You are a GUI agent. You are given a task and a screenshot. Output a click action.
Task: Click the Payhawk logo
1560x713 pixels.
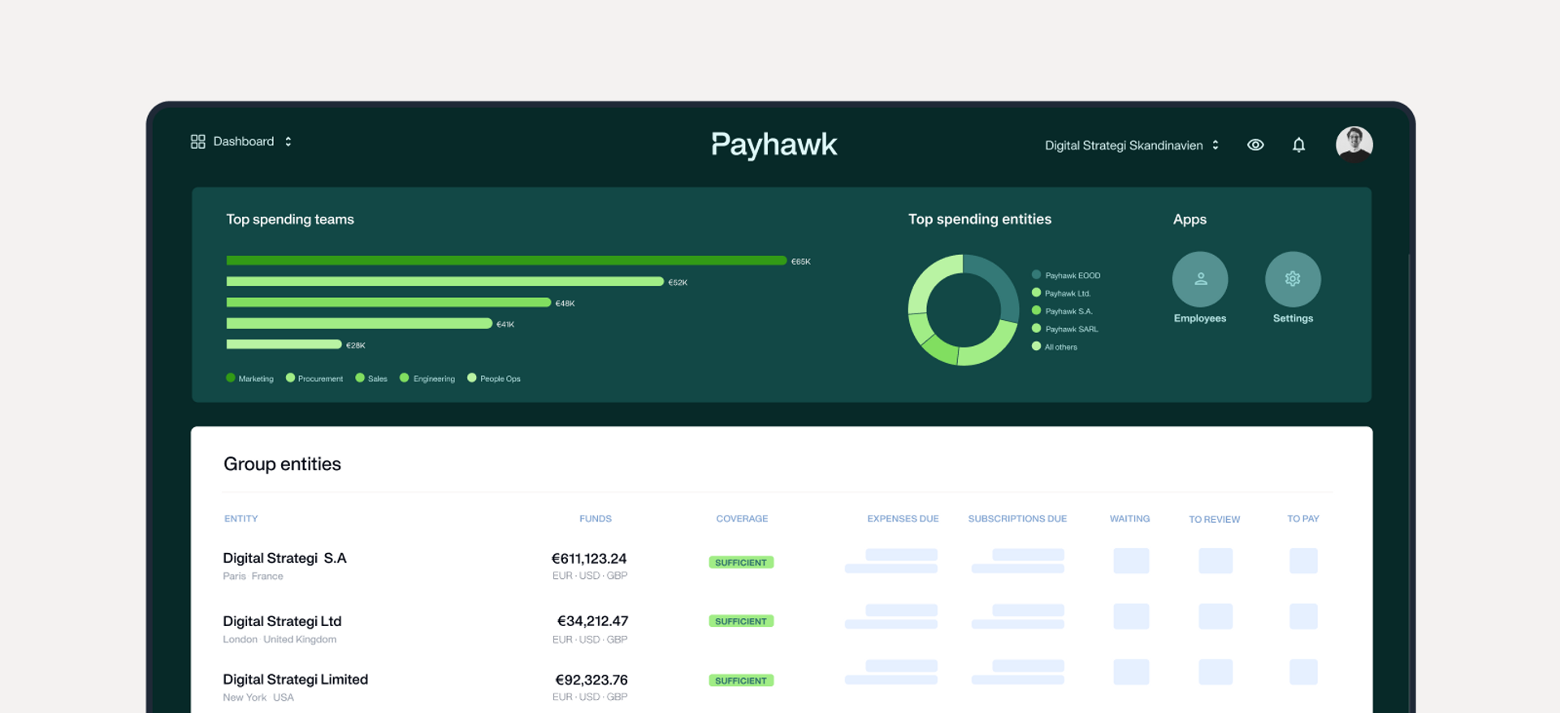(x=773, y=145)
